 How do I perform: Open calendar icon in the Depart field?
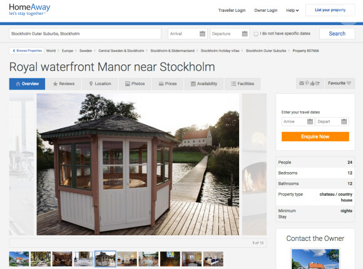click(344, 121)
